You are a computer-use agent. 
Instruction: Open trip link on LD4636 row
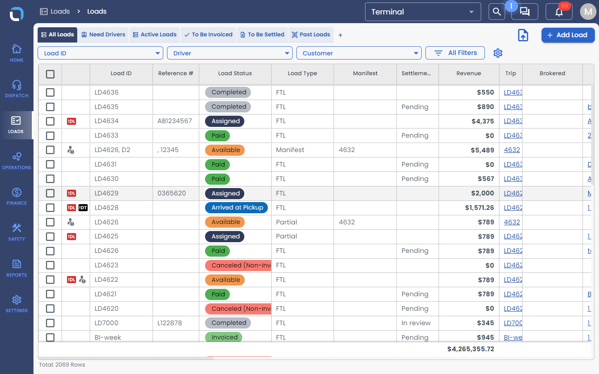[x=513, y=92]
